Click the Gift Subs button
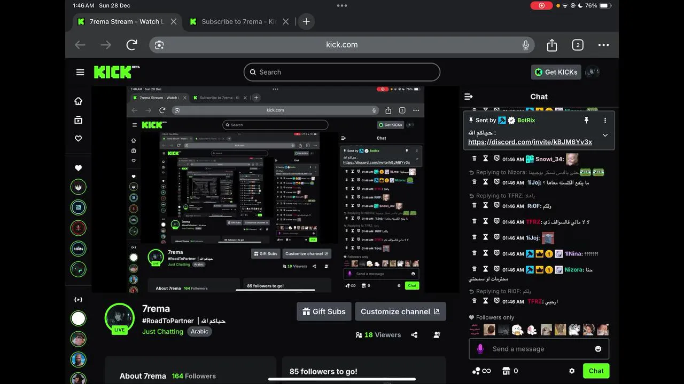This screenshot has height=384, width=684. tap(324, 311)
